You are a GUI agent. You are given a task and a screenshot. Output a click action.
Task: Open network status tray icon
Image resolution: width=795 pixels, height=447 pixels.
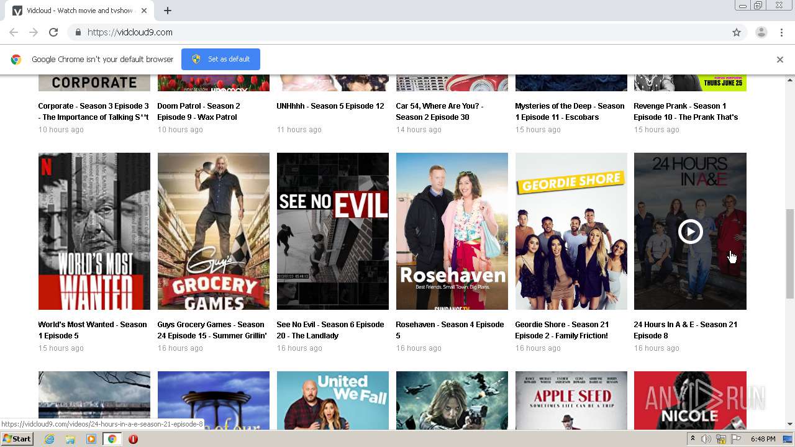(x=721, y=439)
